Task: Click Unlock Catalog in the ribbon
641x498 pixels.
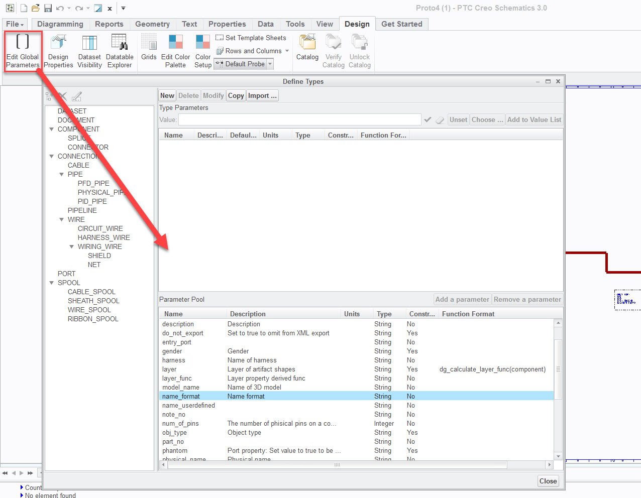Action: (360, 51)
